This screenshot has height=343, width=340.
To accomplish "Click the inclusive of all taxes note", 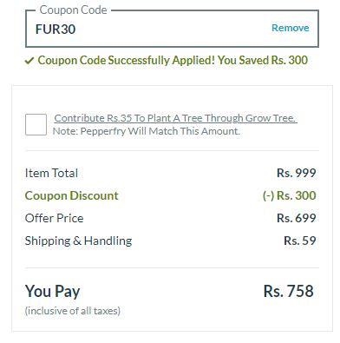I will tap(73, 311).
